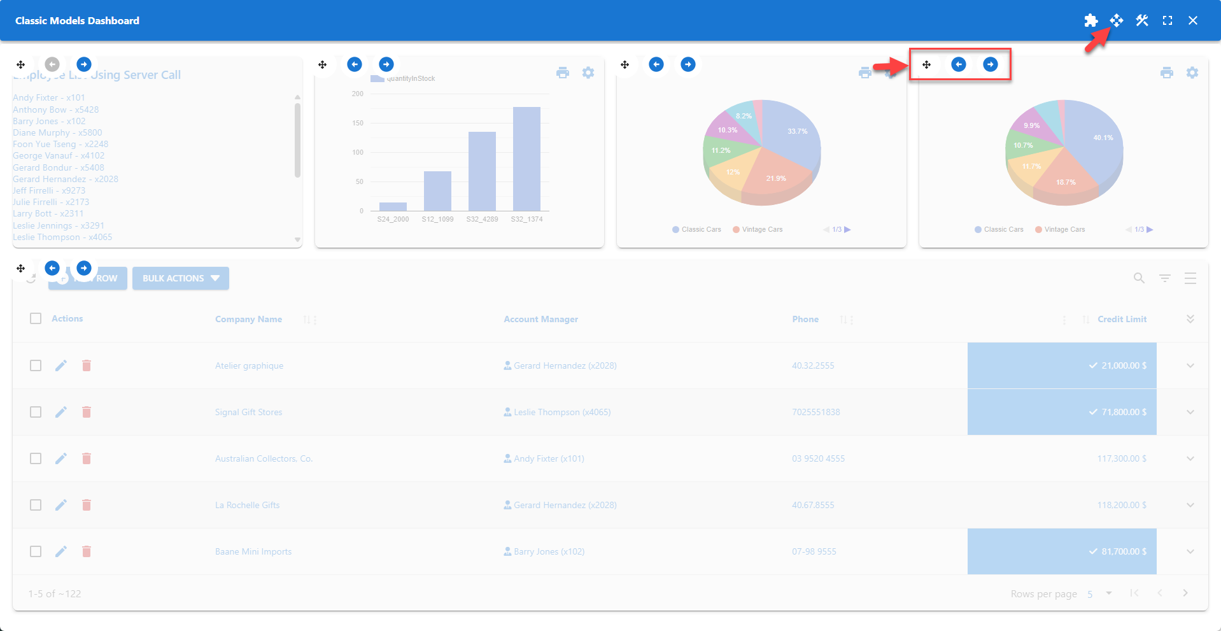
Task: Expand the La Rochelle Gifts row details chevron
Action: pos(1190,505)
